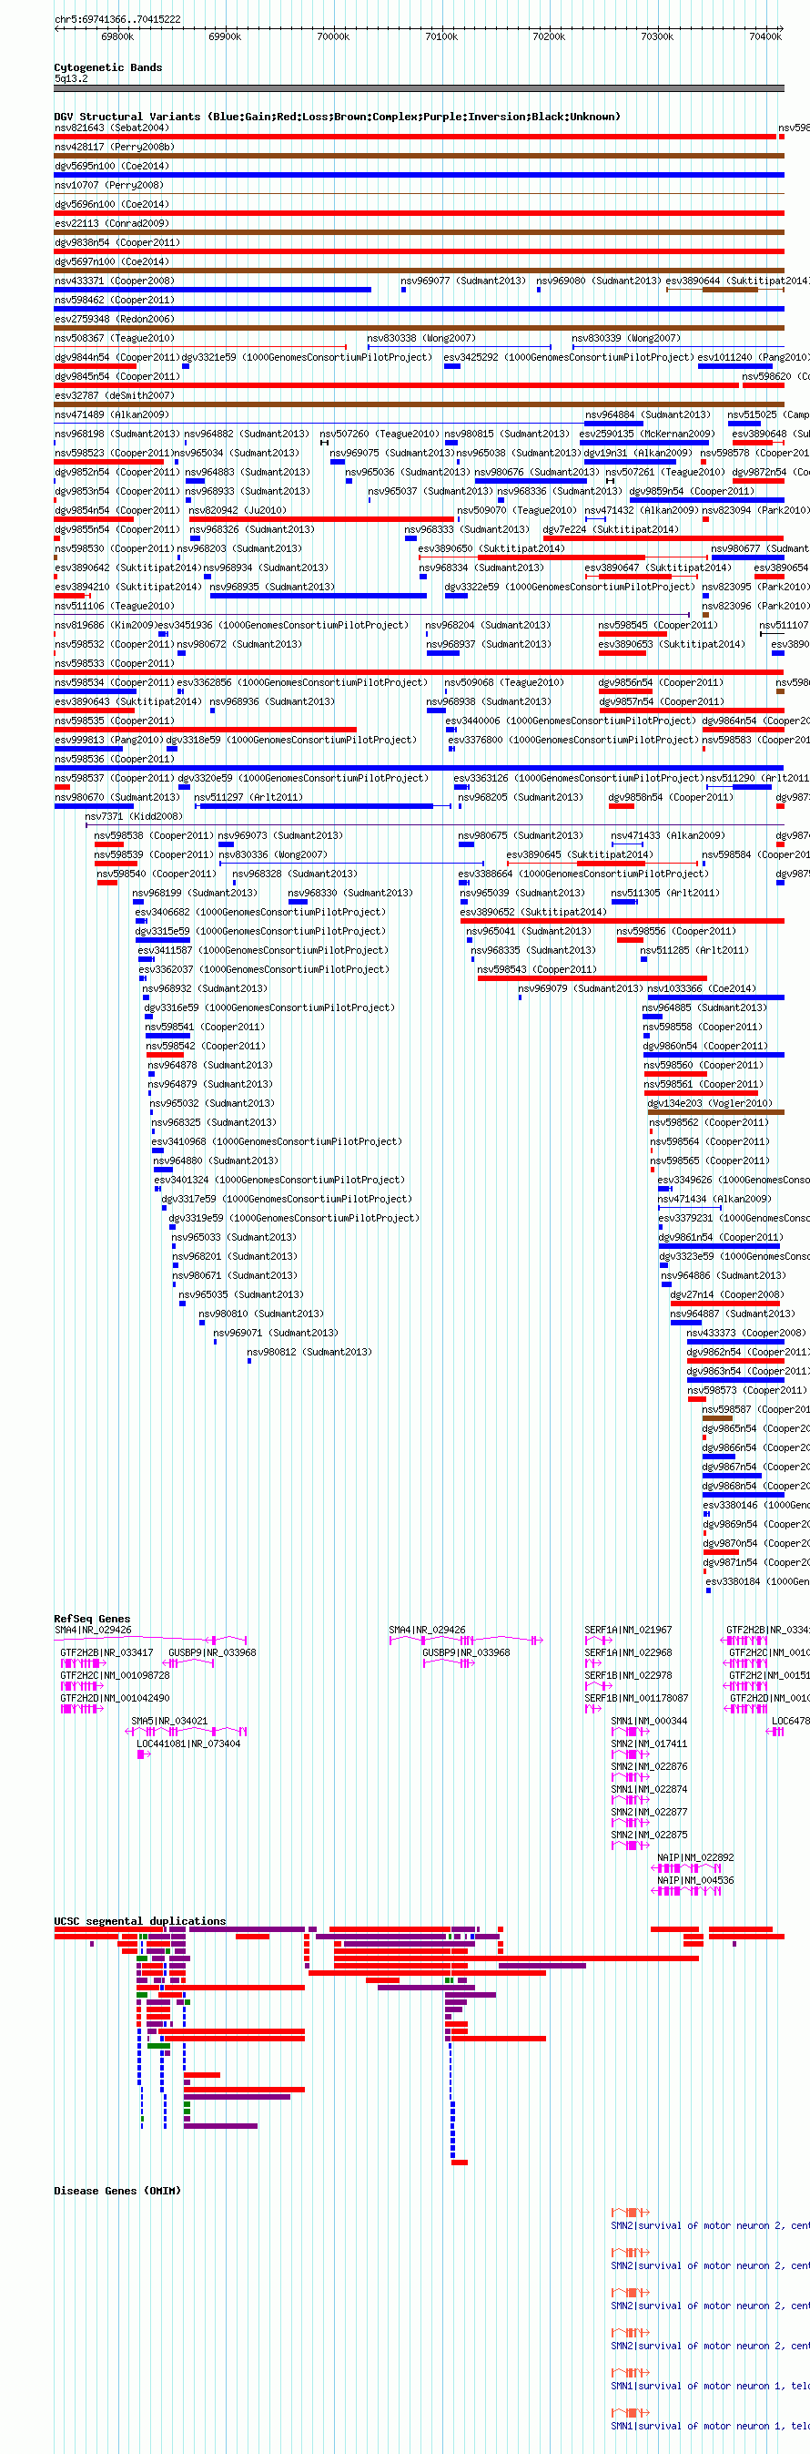Select gene GTF2H2B|NR_033417
This screenshot has height=2454, width=810.
(x=106, y=1651)
